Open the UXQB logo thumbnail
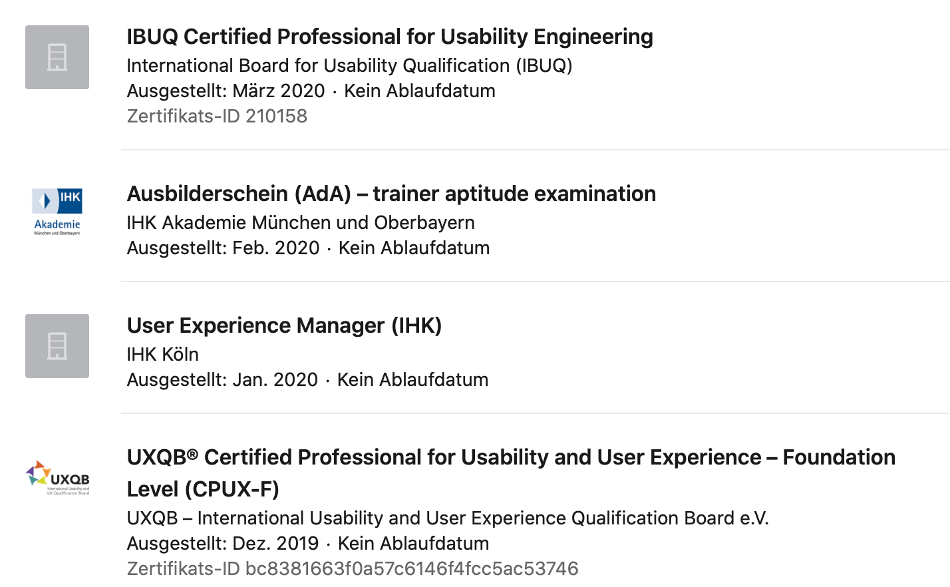This screenshot has height=587, width=950. click(57, 478)
